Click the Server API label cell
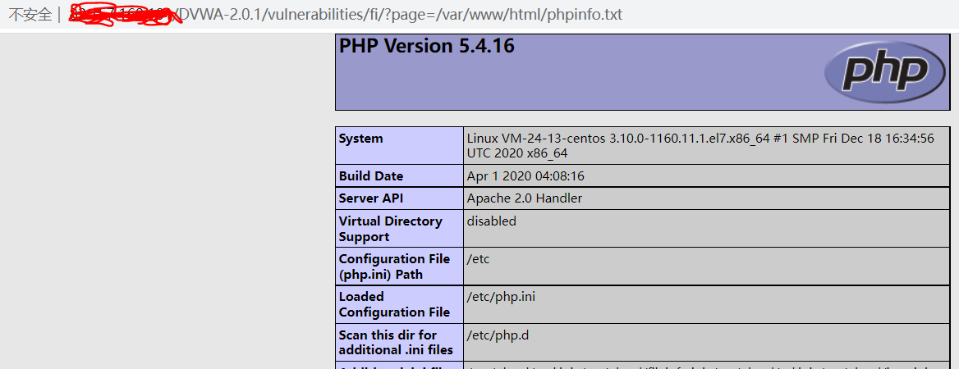959x369 pixels. tap(400, 198)
